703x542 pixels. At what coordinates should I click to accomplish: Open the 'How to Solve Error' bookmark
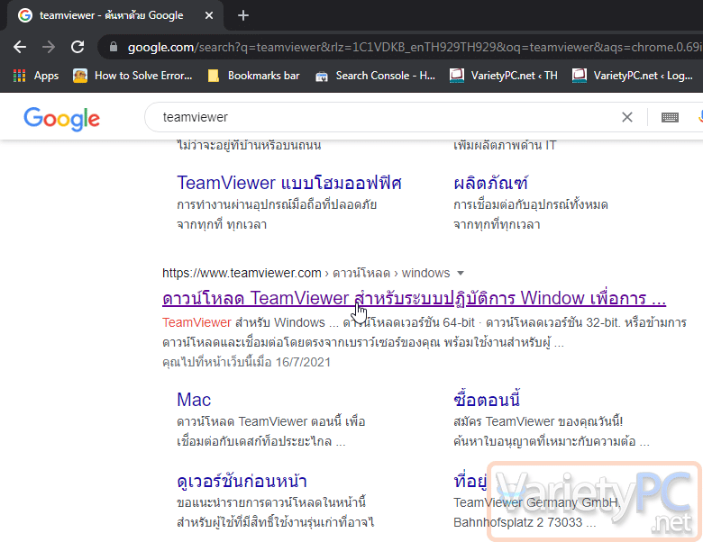[132, 76]
